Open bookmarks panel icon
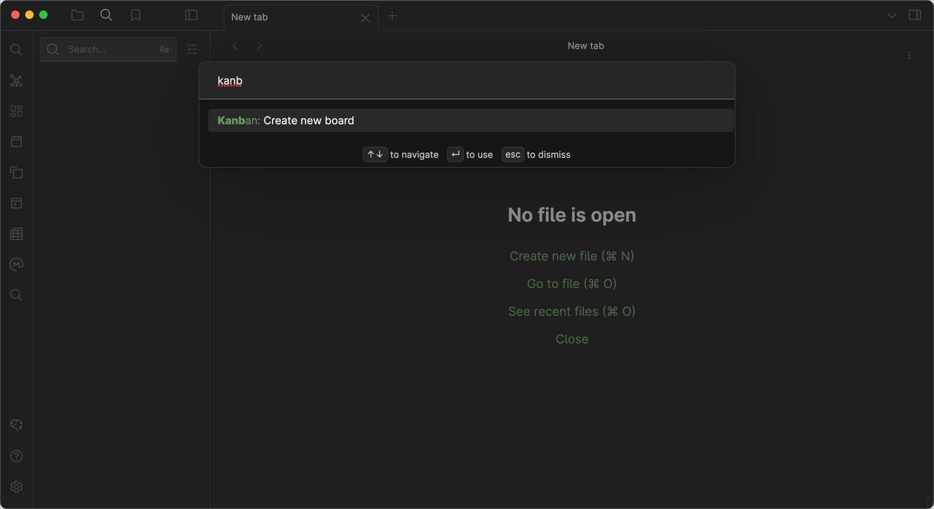The height and width of the screenshot is (509, 934). click(x=135, y=15)
